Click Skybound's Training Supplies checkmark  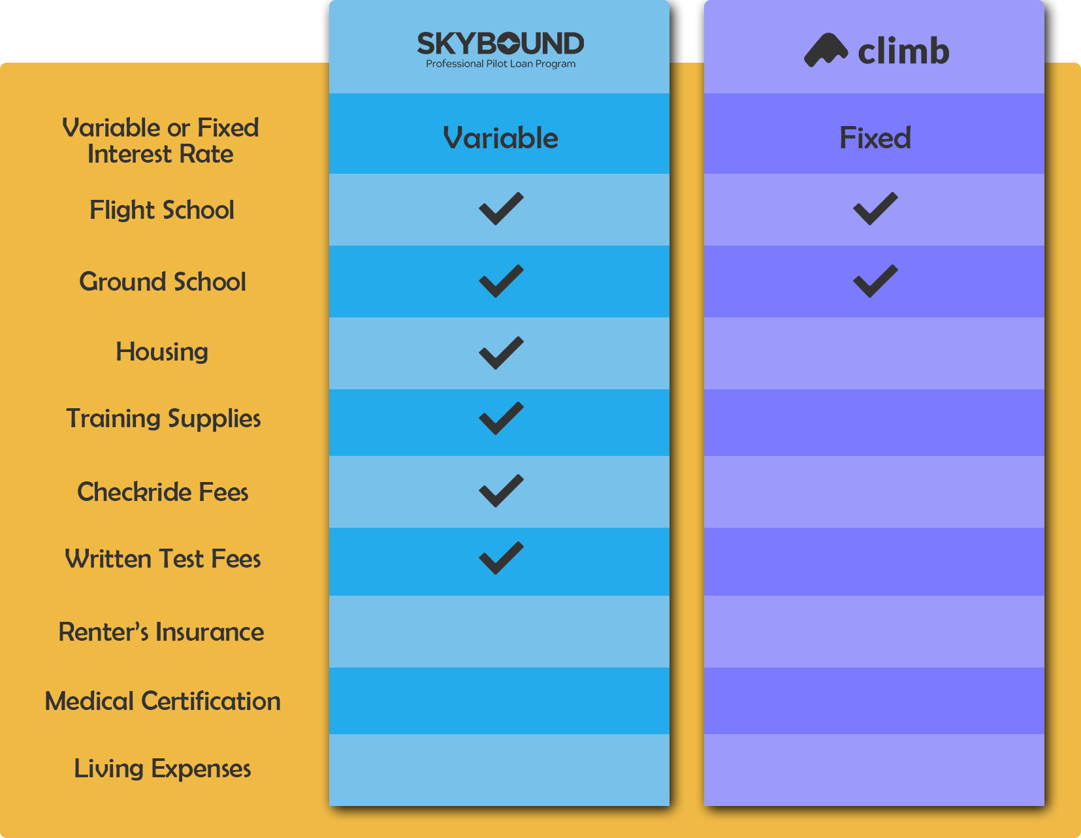(x=501, y=419)
